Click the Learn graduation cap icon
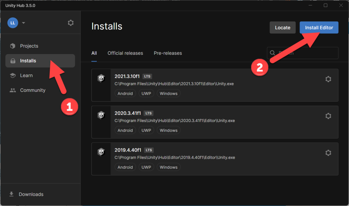 [13, 75]
